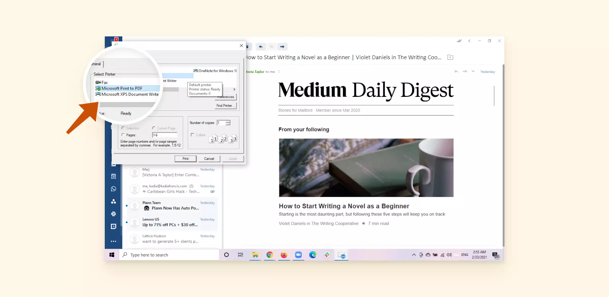Open Cortana circle on taskbar
The image size is (609, 297).
click(226, 255)
